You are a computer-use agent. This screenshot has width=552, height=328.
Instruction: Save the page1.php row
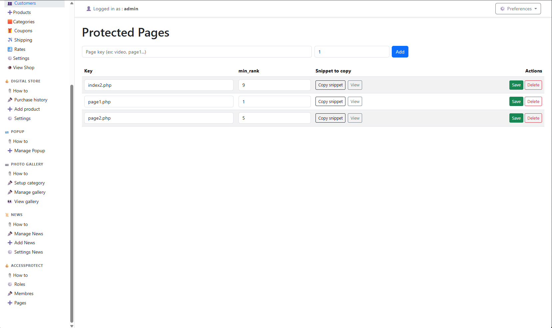[516, 102]
